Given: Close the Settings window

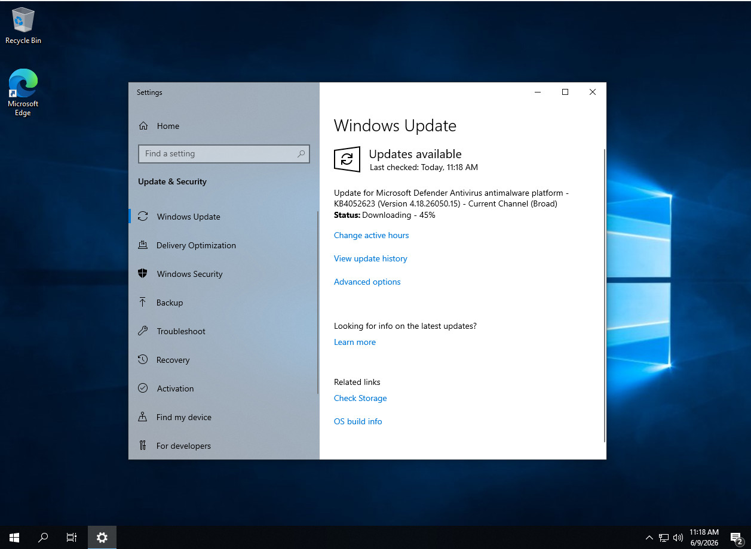Looking at the screenshot, I should (x=593, y=92).
